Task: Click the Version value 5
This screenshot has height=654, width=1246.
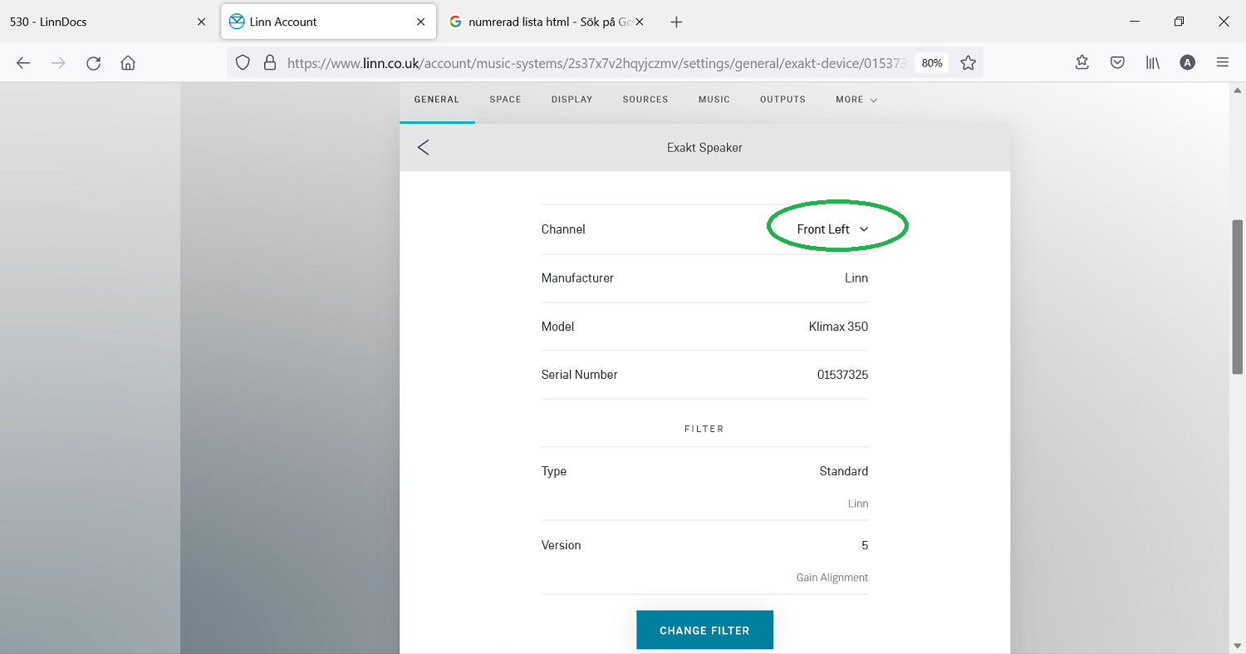Action: (x=865, y=545)
